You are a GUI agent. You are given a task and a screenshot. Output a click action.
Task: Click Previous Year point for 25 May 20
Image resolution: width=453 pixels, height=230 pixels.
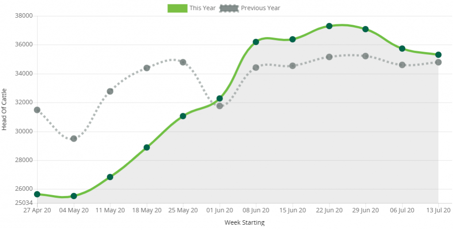183,62
